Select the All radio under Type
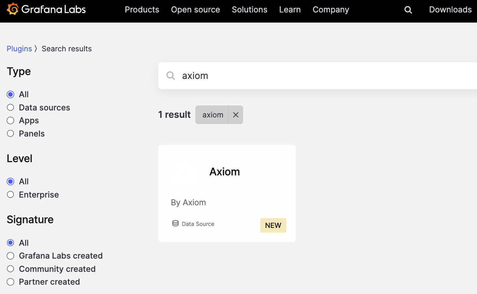The width and height of the screenshot is (477, 294). (x=11, y=94)
